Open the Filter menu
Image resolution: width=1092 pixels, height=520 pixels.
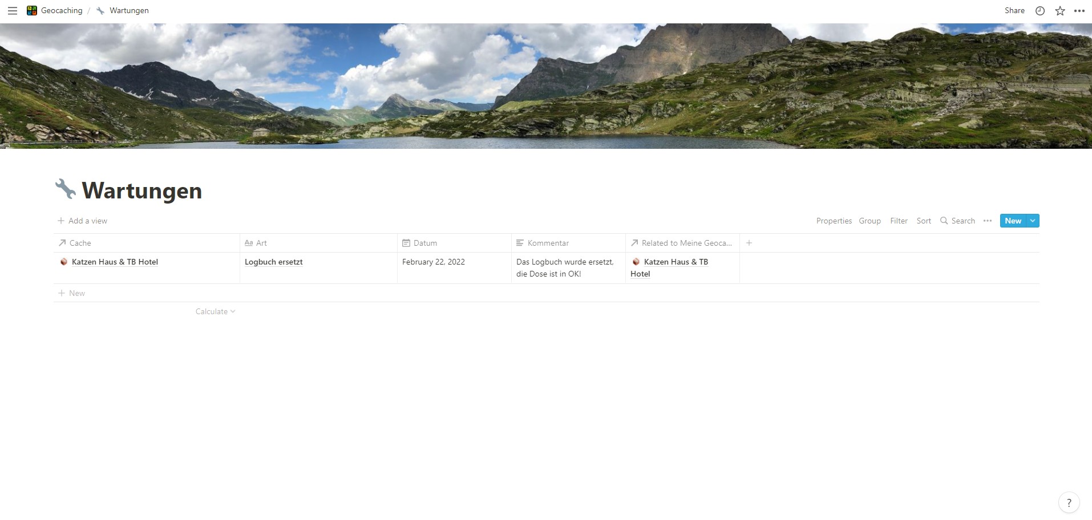click(899, 221)
